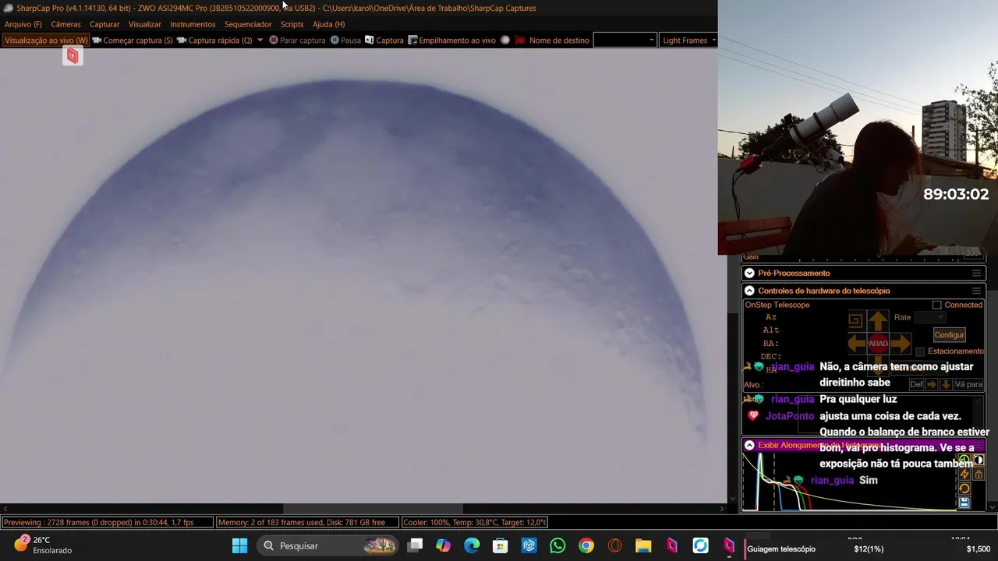This screenshot has width=998, height=561.
Task: Open Google Chrome from the taskbar
Action: pyautogui.click(x=586, y=545)
